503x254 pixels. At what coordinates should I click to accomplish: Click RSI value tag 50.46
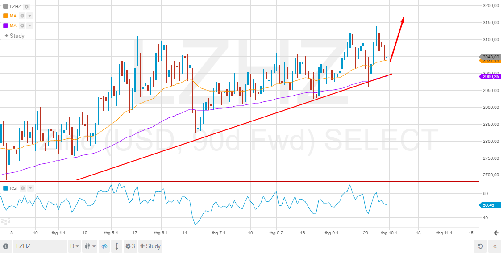click(490, 205)
